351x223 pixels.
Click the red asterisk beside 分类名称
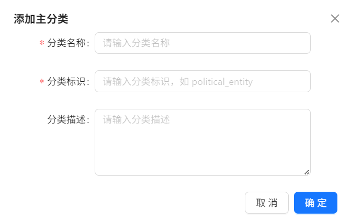42,44
